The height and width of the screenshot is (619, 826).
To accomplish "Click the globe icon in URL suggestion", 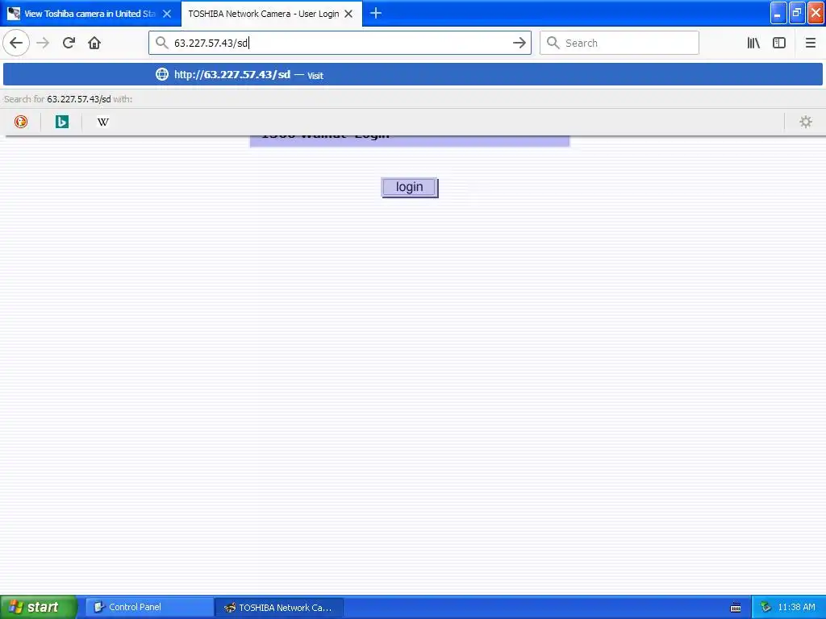I will pos(161,75).
